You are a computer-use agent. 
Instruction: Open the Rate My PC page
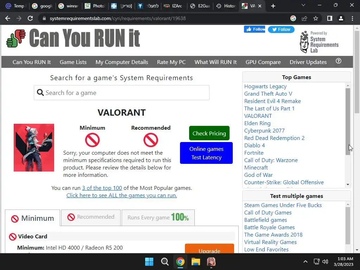pyautogui.click(x=171, y=62)
